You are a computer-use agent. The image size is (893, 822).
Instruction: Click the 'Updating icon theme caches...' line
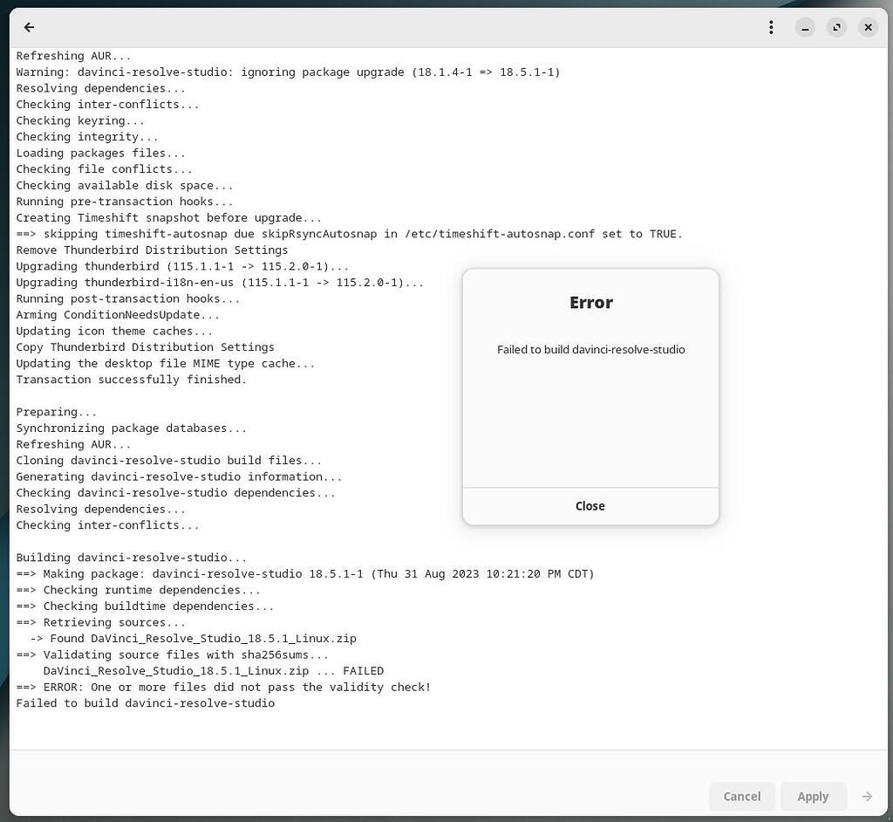pyautogui.click(x=114, y=332)
